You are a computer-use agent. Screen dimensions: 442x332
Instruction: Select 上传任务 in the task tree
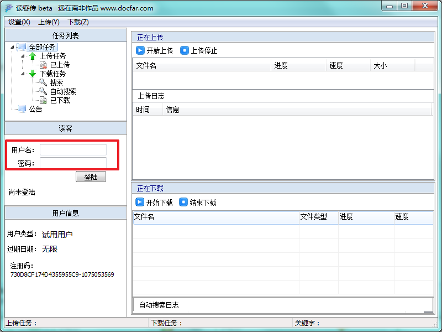(x=52, y=56)
